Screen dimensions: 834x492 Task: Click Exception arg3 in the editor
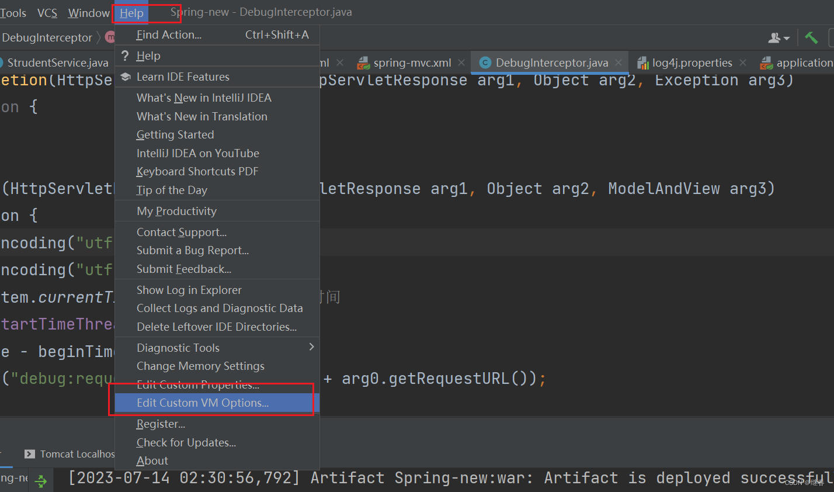click(720, 80)
